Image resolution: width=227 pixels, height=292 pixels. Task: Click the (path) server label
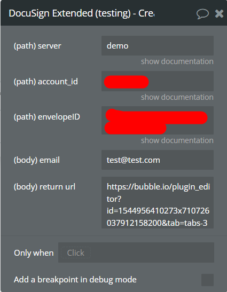[x=37, y=46]
